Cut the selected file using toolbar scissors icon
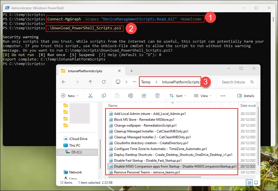This screenshot has height=191, width=278. point(90,96)
